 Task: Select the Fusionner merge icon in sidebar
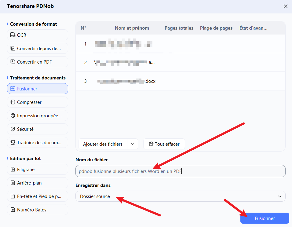point(13,89)
